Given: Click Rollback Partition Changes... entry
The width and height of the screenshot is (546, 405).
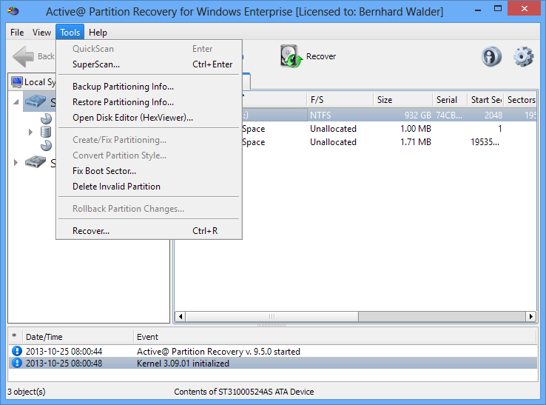Looking at the screenshot, I should 149,209.
